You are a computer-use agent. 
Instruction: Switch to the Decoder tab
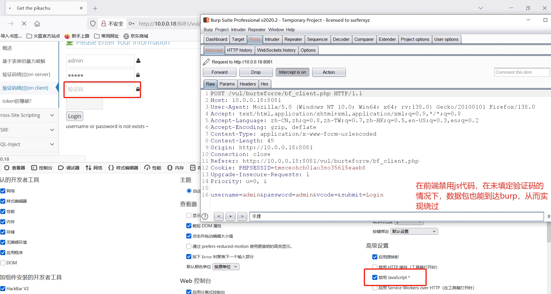coord(341,39)
